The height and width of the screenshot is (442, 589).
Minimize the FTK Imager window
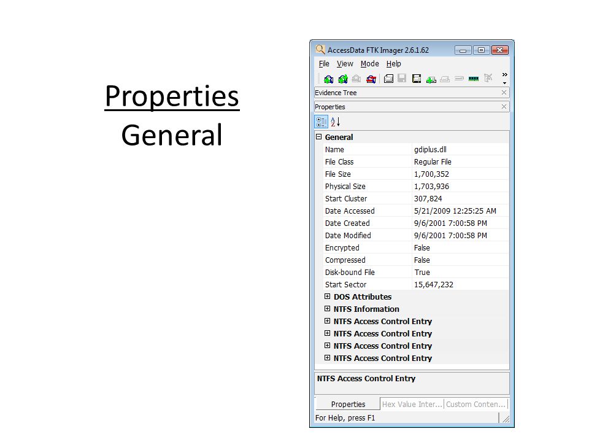(463, 50)
